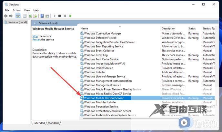The image size is (222, 132).
Task: Select the Windows Management Instrumentation row
Action: pyautogui.click(x=147, y=81)
